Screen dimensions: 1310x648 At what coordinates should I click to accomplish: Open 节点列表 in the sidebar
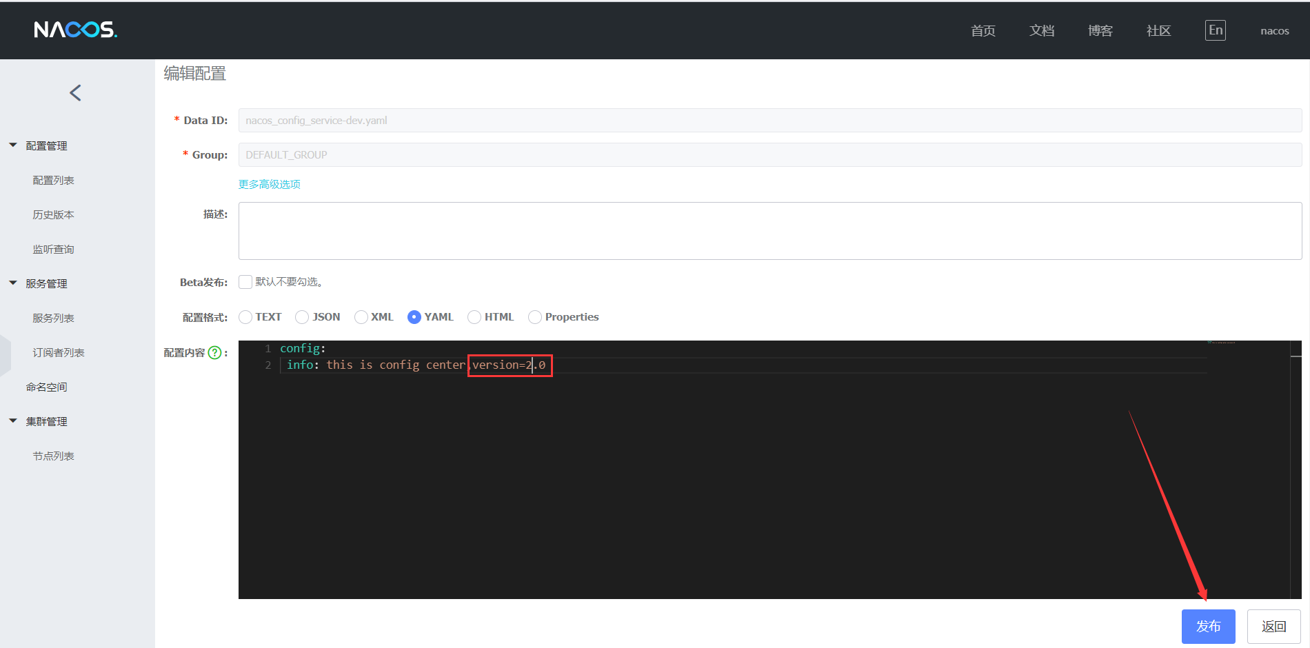pyautogui.click(x=53, y=456)
